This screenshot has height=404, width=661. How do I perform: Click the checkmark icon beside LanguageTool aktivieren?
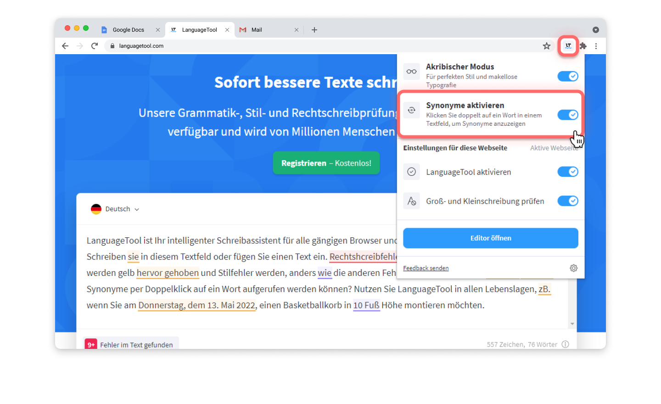tap(412, 172)
